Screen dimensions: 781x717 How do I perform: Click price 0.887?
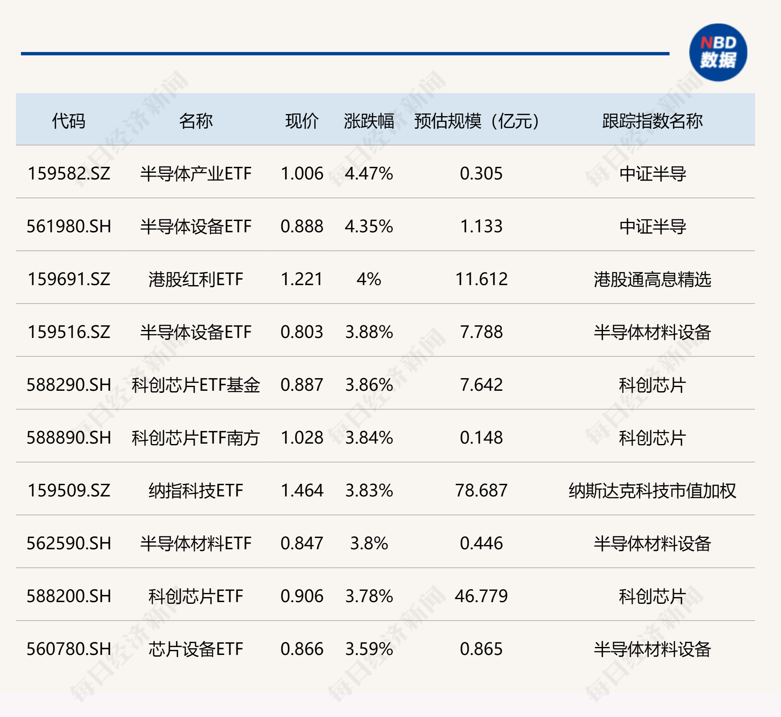pyautogui.click(x=302, y=385)
